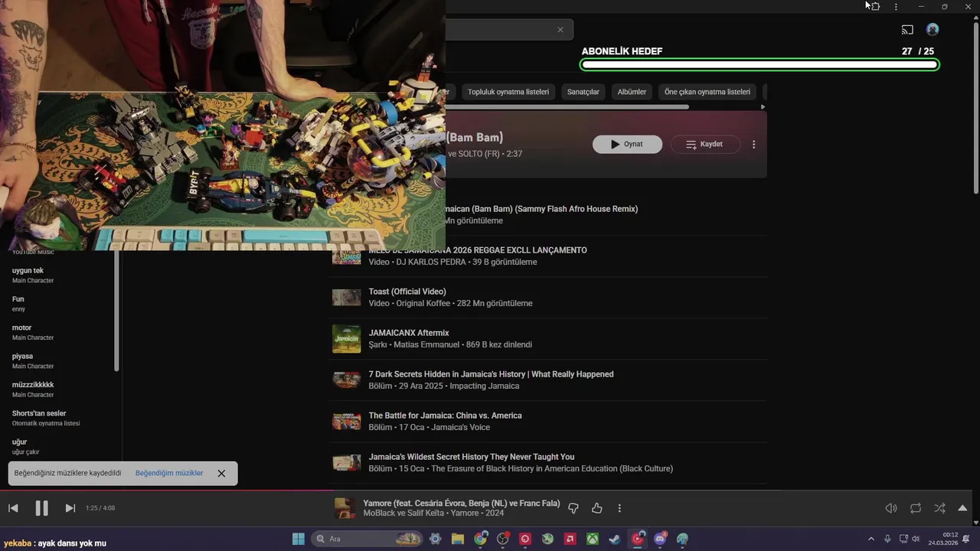
Task: Open Jamaica's Wildest Secret History episode
Action: pos(471,457)
